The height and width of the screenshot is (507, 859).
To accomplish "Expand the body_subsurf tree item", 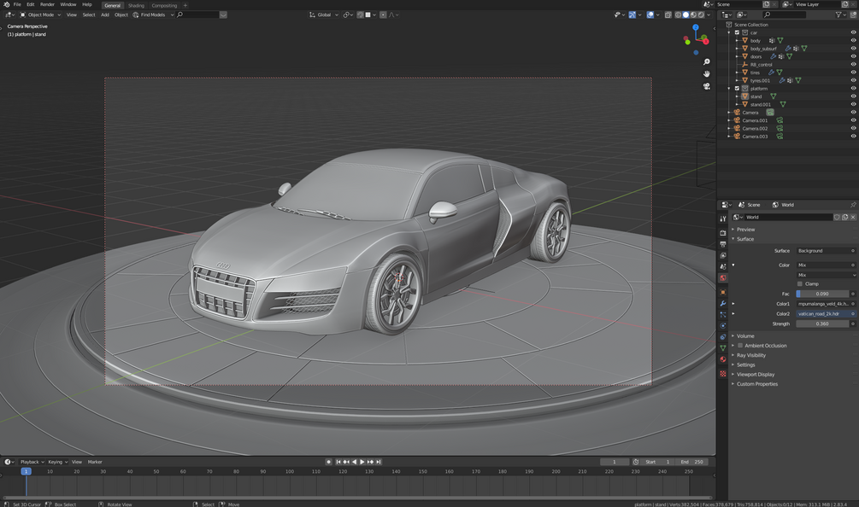I will (x=737, y=49).
